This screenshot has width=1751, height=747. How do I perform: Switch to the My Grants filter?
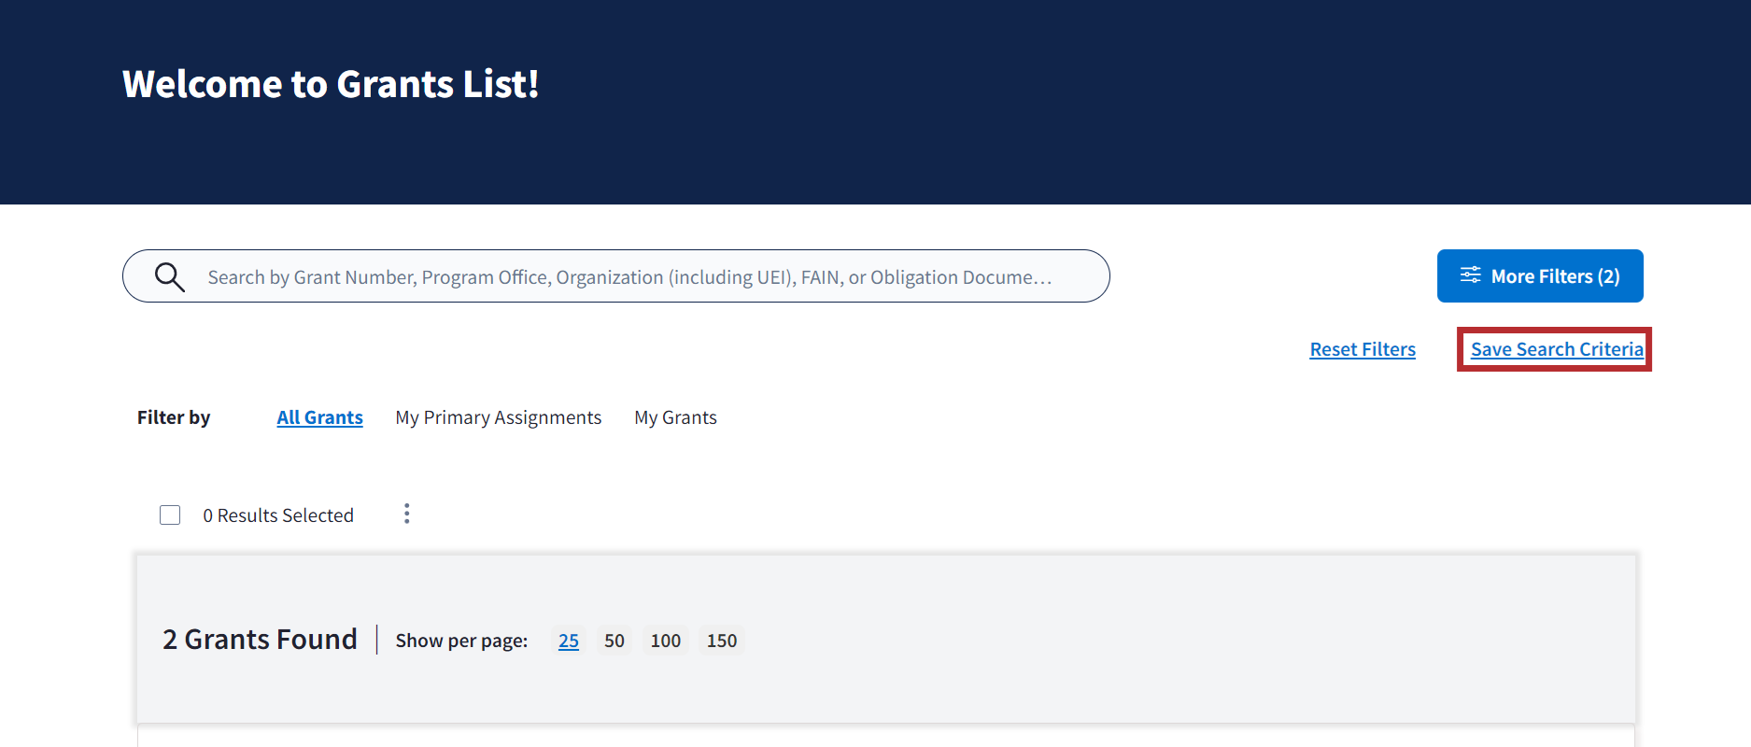(675, 417)
